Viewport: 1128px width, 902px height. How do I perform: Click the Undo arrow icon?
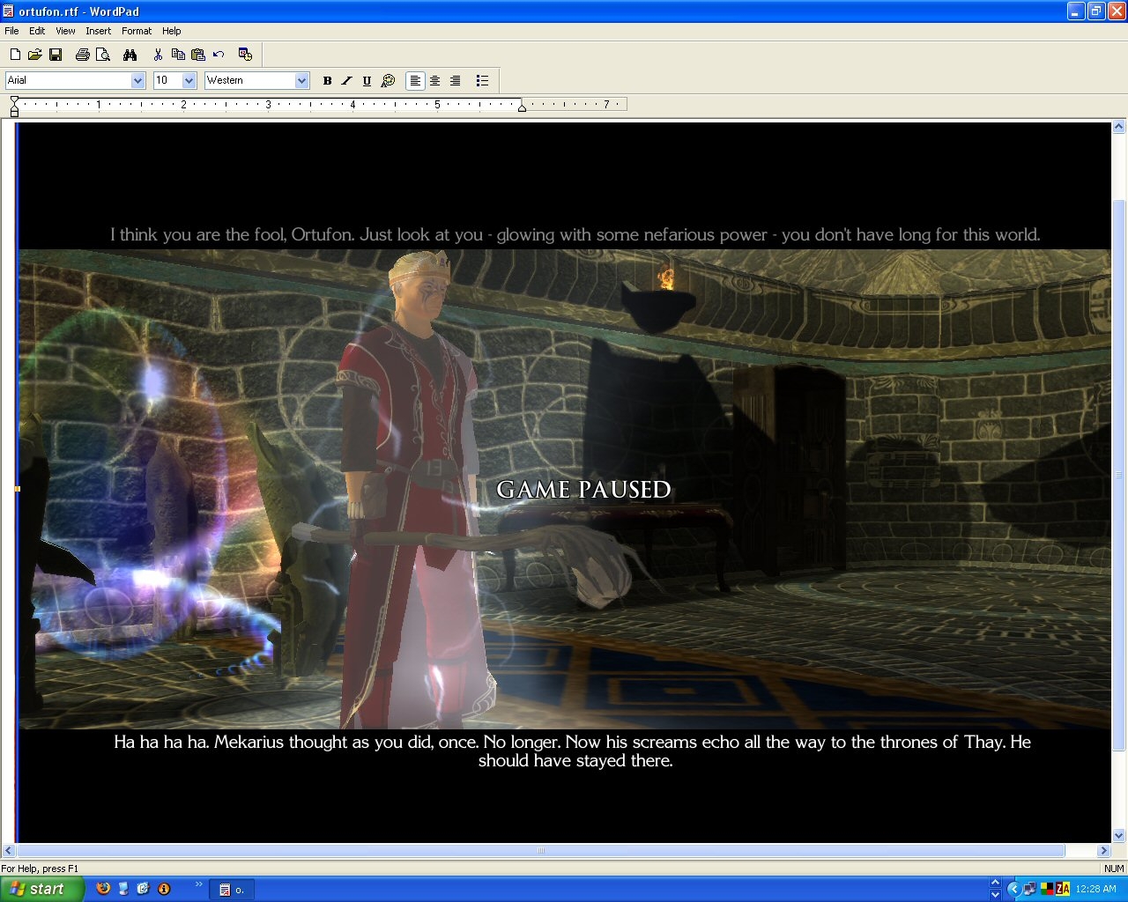pos(219,55)
